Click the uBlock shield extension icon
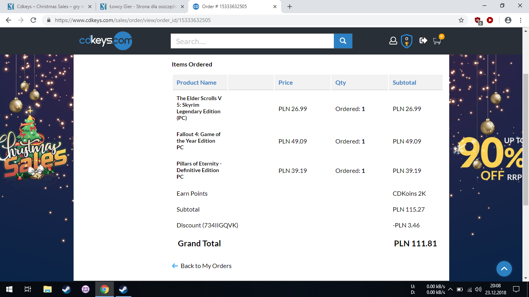Image resolution: width=529 pixels, height=297 pixels. click(x=478, y=20)
